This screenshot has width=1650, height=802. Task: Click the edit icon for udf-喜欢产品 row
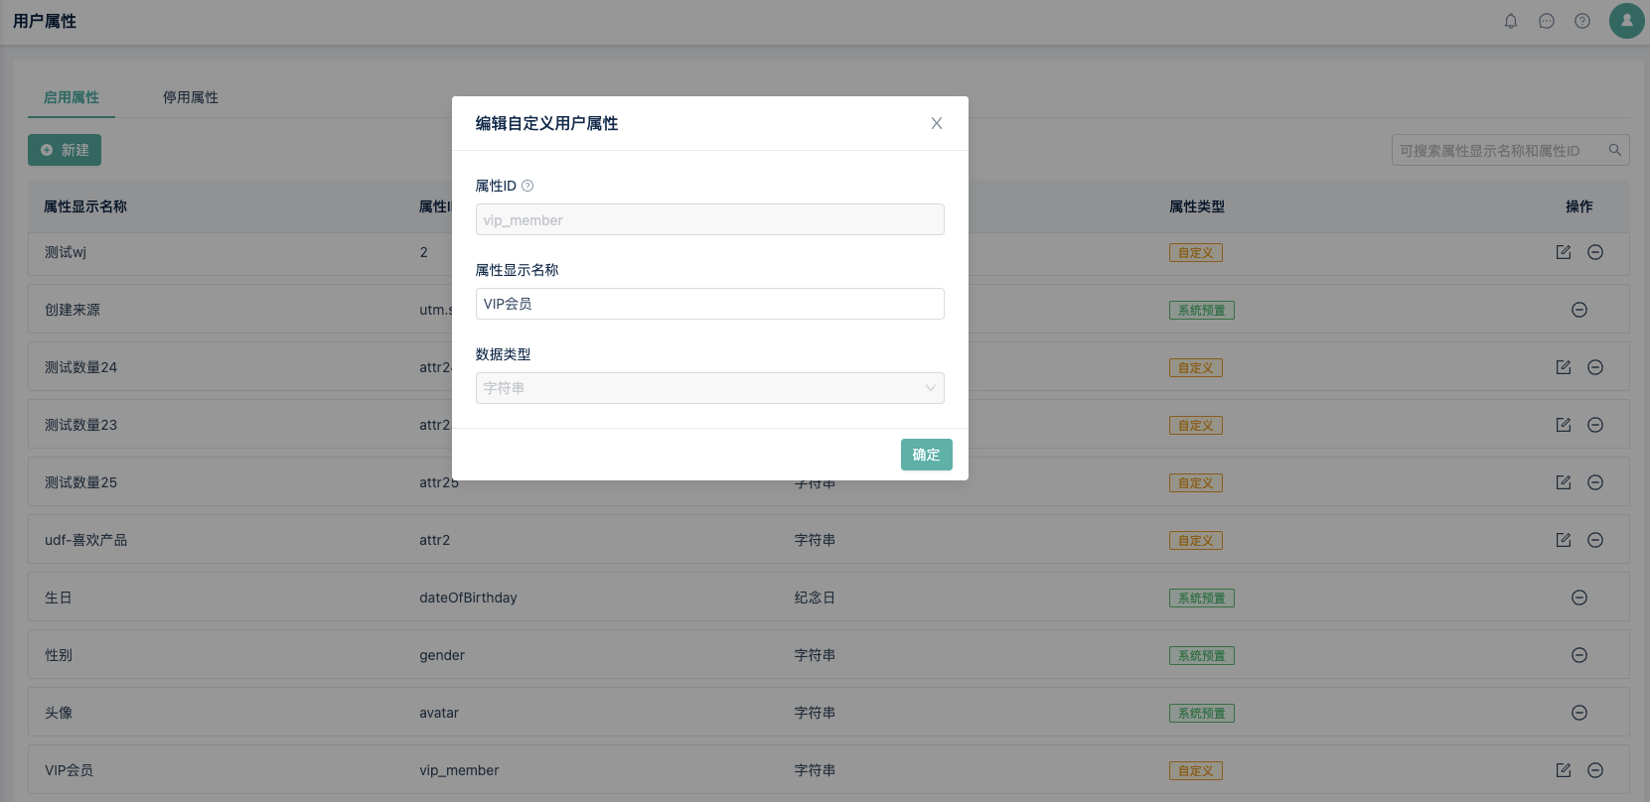click(x=1564, y=540)
